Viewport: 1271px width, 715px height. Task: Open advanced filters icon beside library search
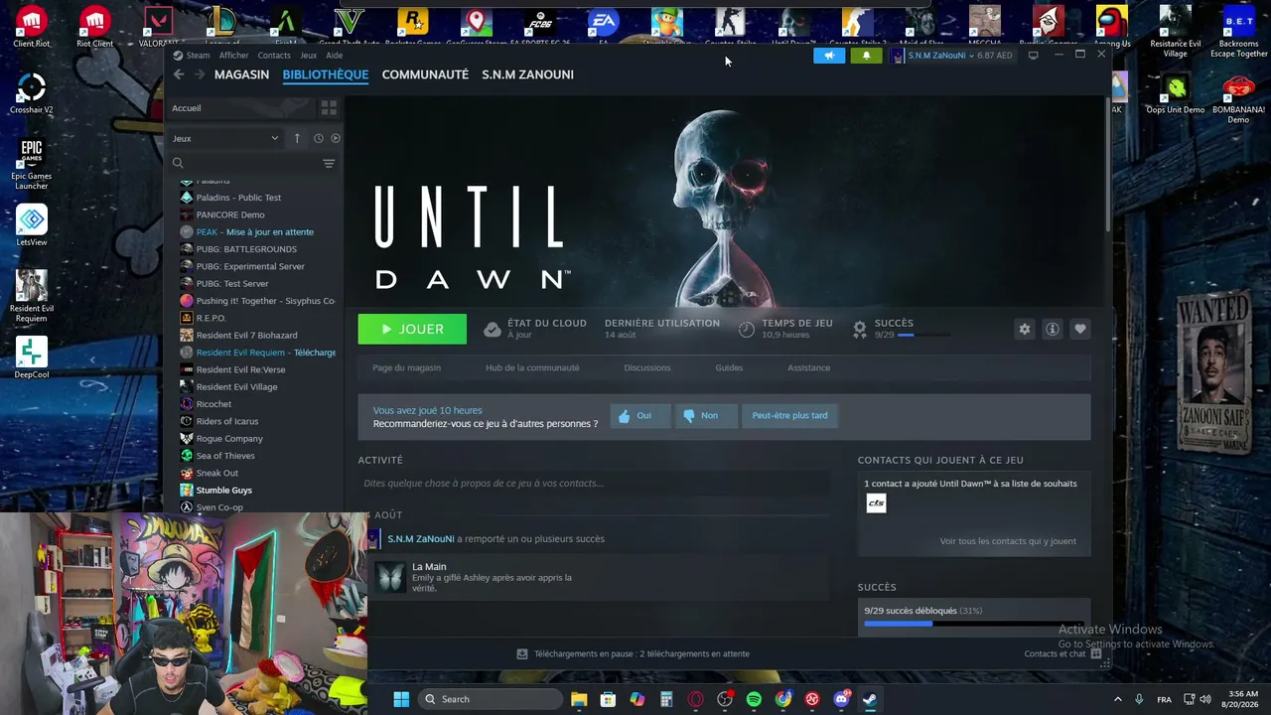pos(329,163)
